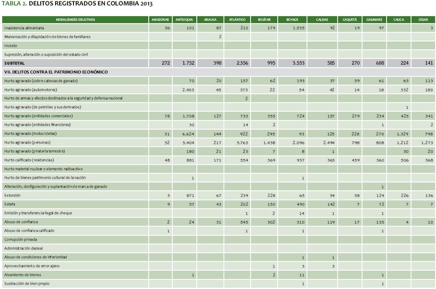Select the AMAZONAS column header
This screenshot has height=289, width=436.
[160, 20]
